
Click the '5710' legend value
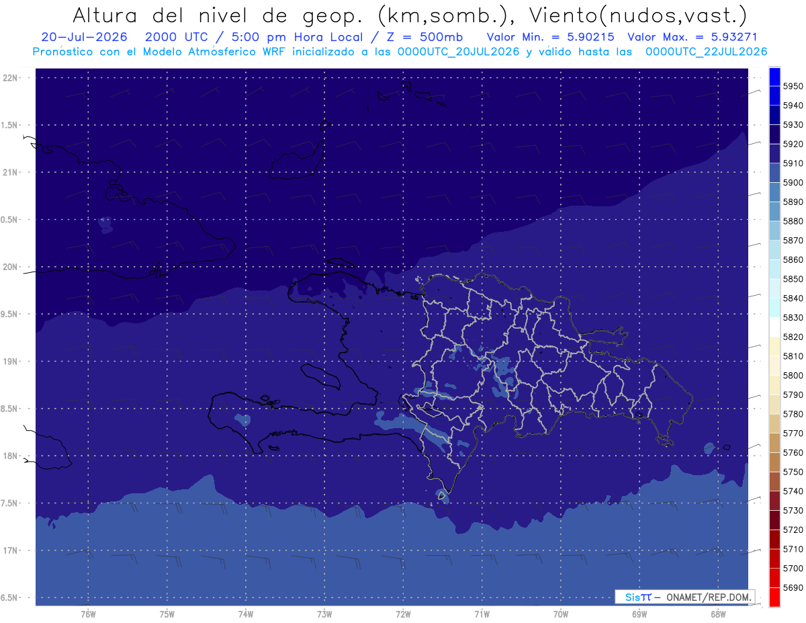793,549
